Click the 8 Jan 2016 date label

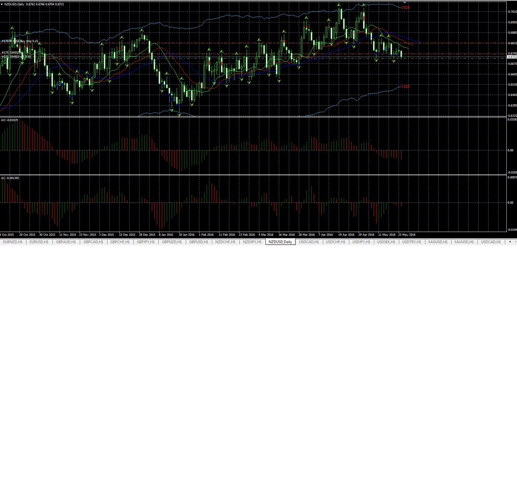(x=166, y=235)
